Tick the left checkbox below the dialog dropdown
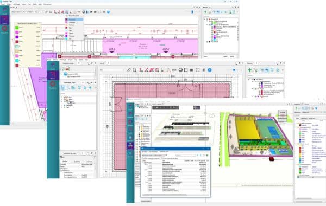The height and width of the screenshot is (206, 326). (x=143, y=158)
